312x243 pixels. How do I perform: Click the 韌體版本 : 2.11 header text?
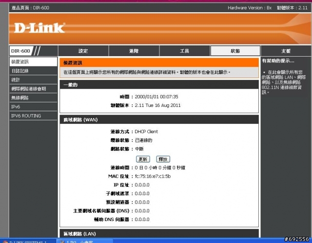[292, 8]
